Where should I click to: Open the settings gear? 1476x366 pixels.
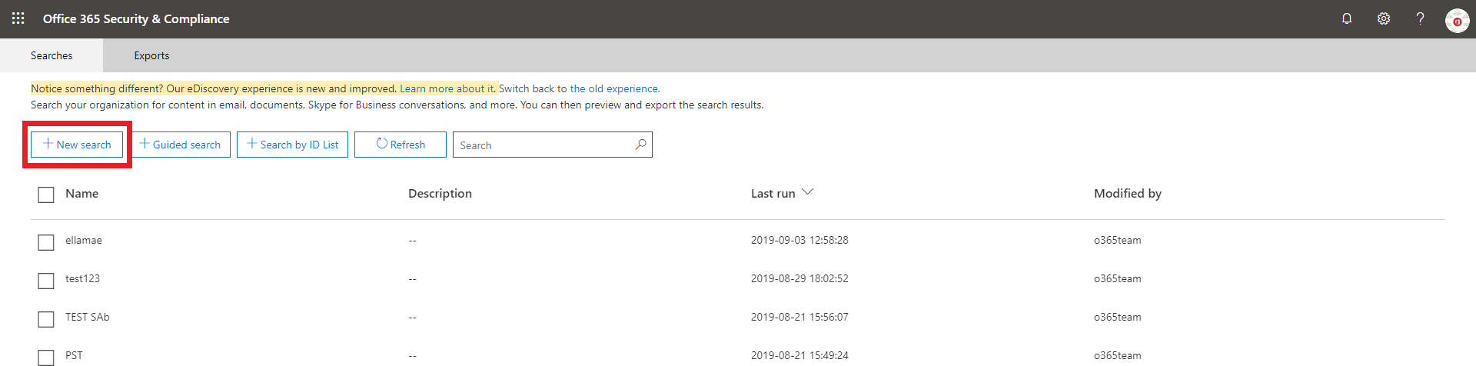point(1384,18)
